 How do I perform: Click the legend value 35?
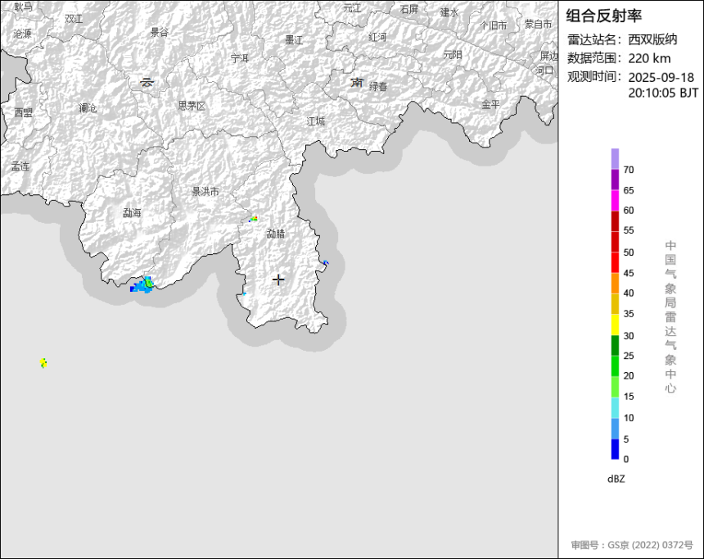(x=629, y=314)
